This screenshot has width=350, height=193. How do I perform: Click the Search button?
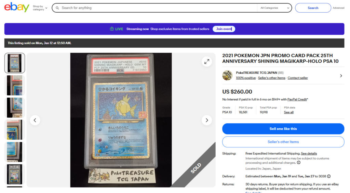[313, 8]
